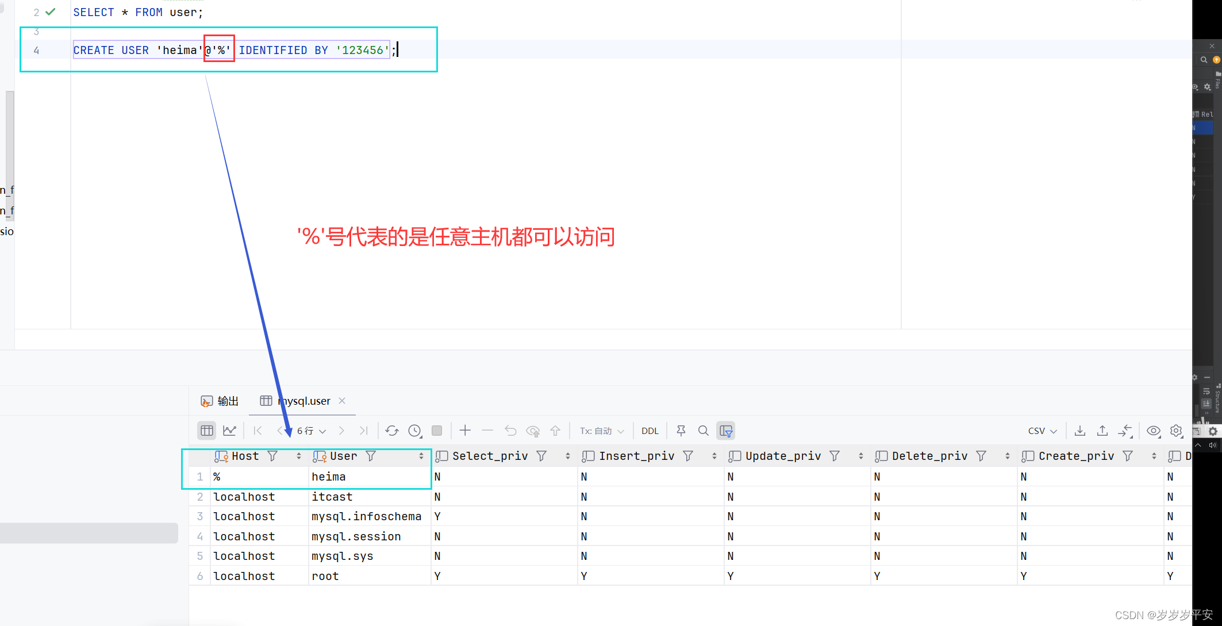Submit changes with up arrow icon
This screenshot has width=1222, height=626.
pos(555,431)
